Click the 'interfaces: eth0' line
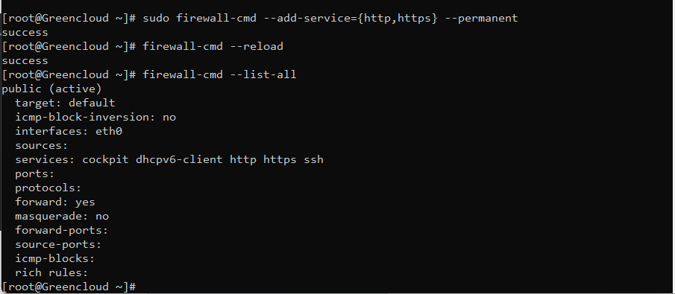Viewport: 675px width, 294px height. pos(69,132)
